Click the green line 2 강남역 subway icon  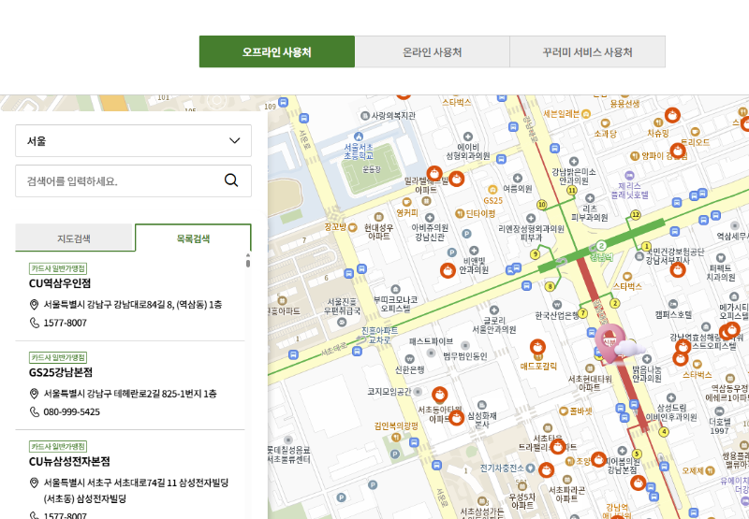click(601, 246)
